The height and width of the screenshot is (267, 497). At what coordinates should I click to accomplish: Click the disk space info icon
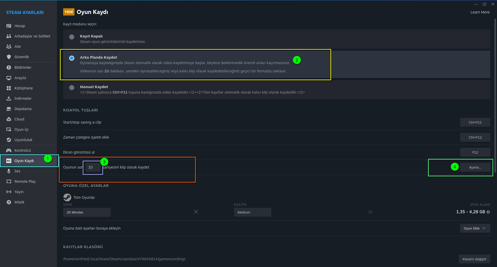488,212
